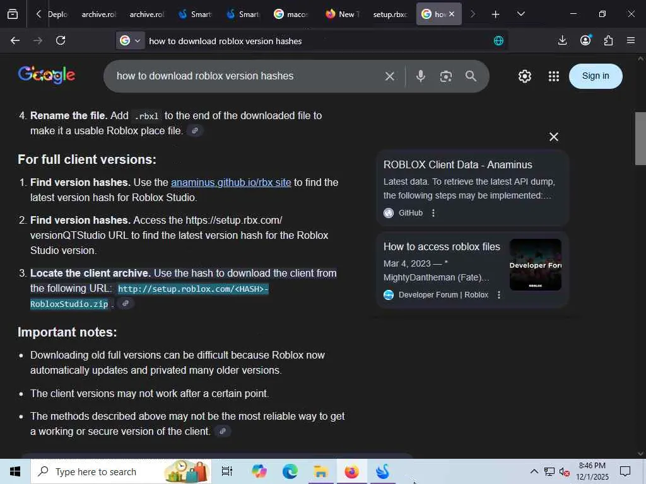Click the highlighted setup.roblox.com HASH URL
Screen dimensions: 646x484
[x=150, y=296]
